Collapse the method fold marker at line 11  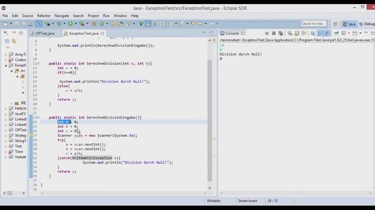pyautogui.click(x=39, y=64)
